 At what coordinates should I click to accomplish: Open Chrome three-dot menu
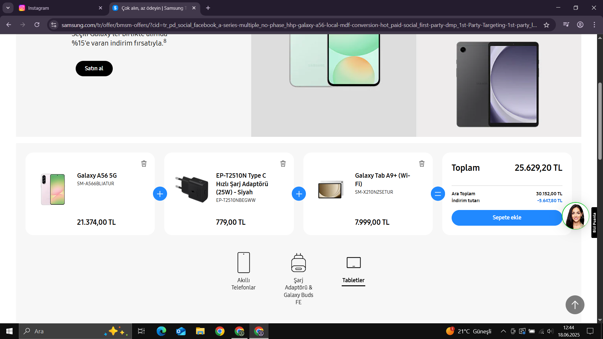(x=594, y=25)
